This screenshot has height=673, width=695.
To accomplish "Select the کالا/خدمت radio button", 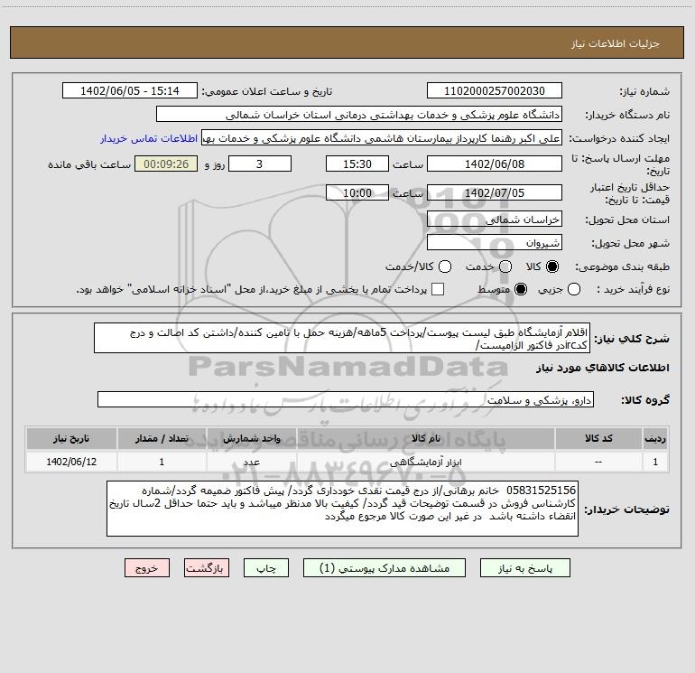I will point(445,266).
